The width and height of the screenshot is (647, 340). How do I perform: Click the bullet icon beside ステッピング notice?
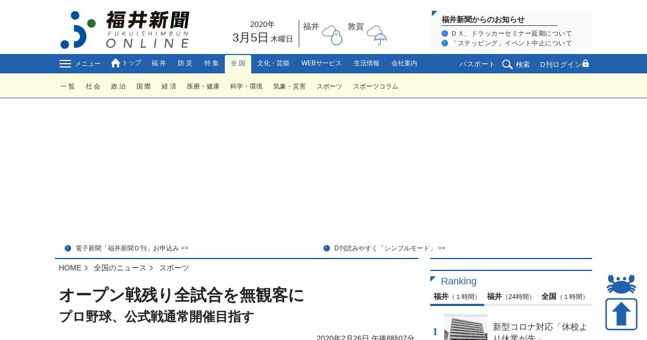(445, 43)
